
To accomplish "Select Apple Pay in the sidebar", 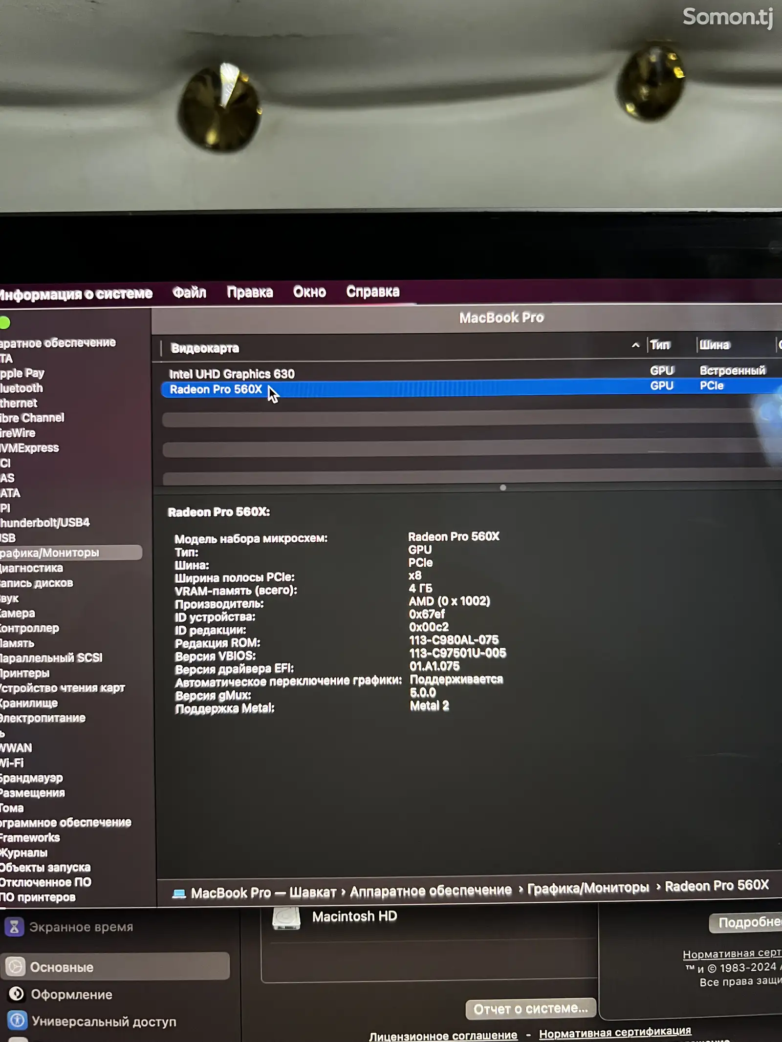I will pos(22,374).
